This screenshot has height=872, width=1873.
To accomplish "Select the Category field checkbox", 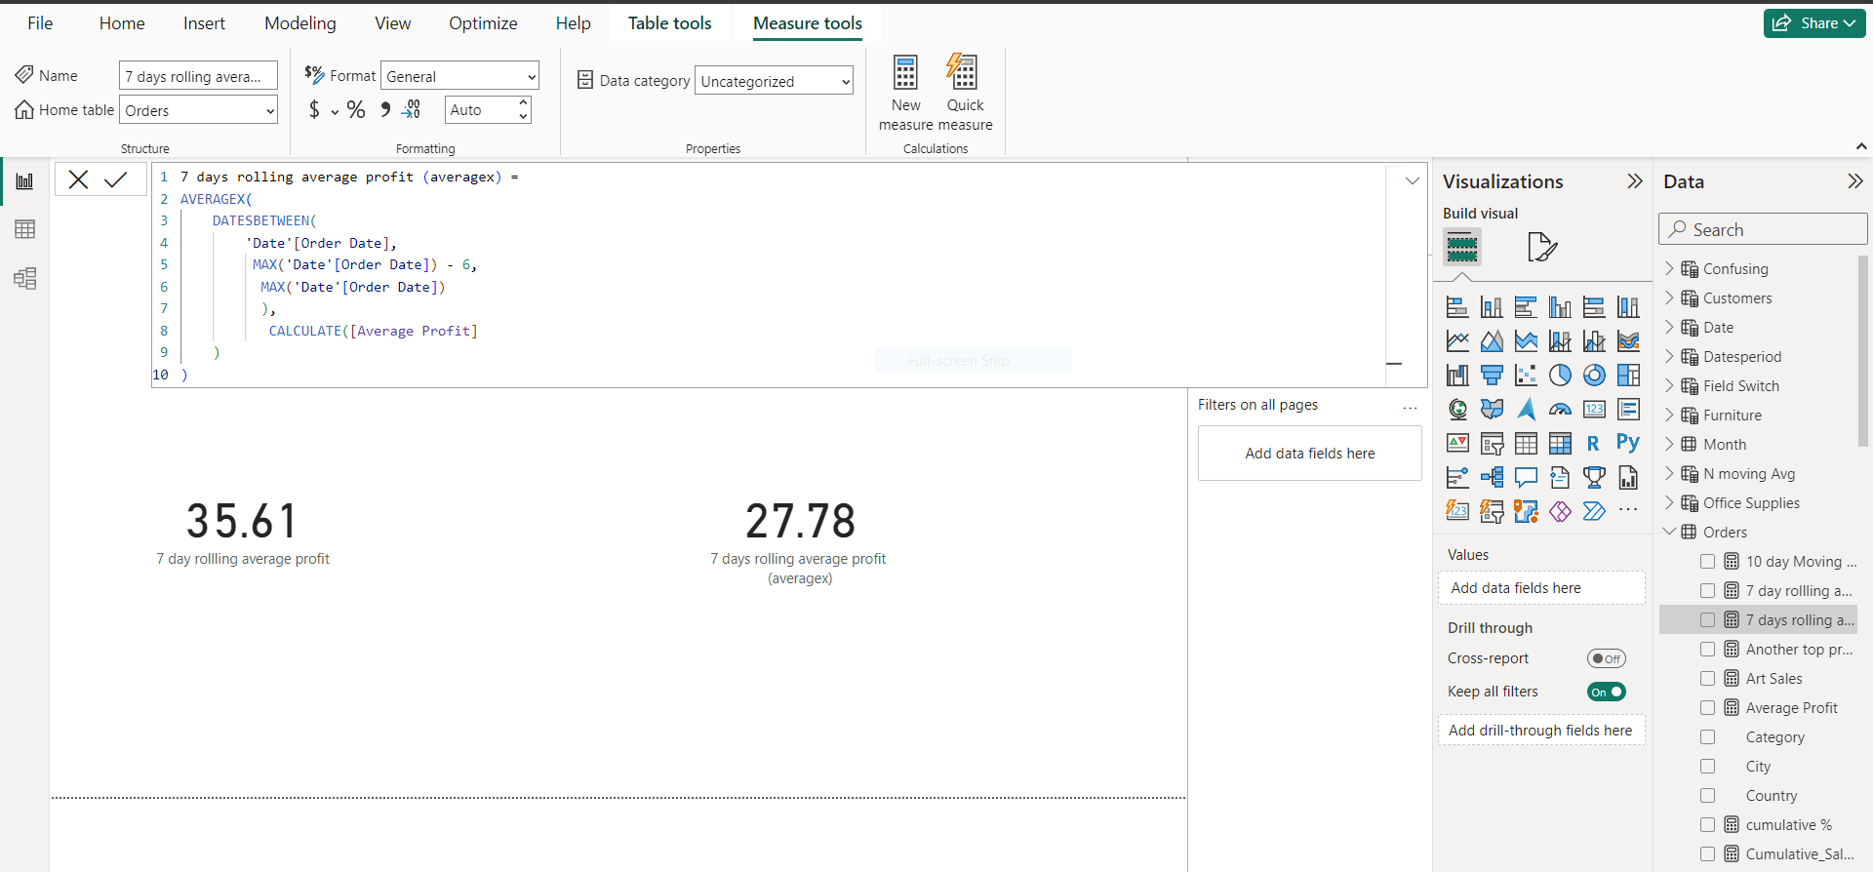I will tap(1707, 737).
